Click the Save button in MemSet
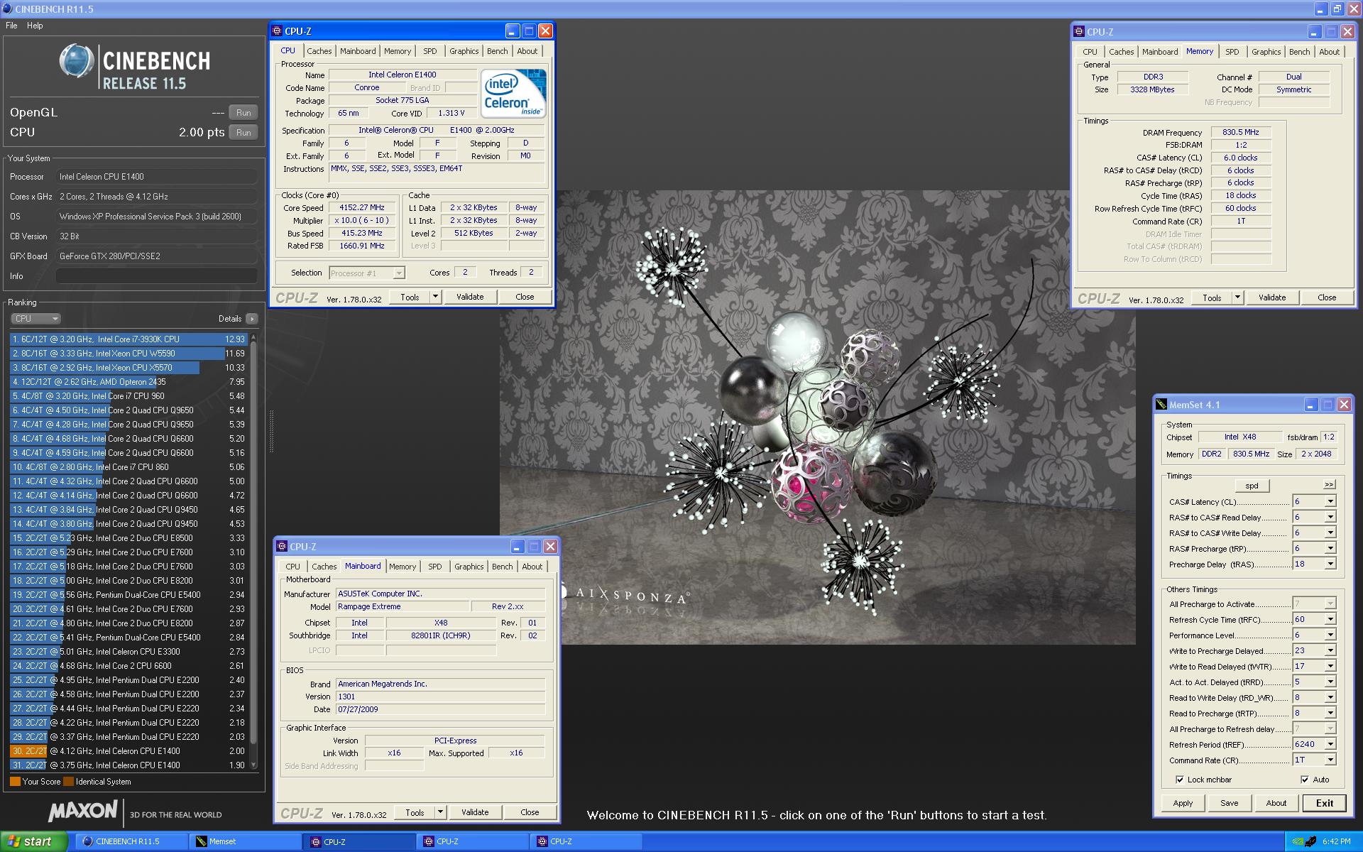This screenshot has width=1363, height=852. coord(1230,803)
